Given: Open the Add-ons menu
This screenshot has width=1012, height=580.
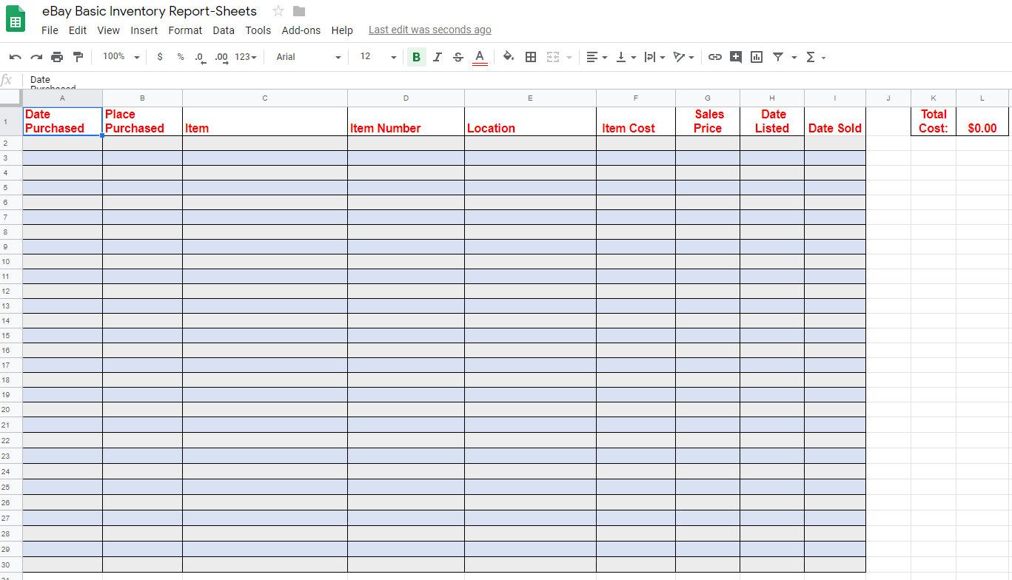Looking at the screenshot, I should tap(301, 30).
